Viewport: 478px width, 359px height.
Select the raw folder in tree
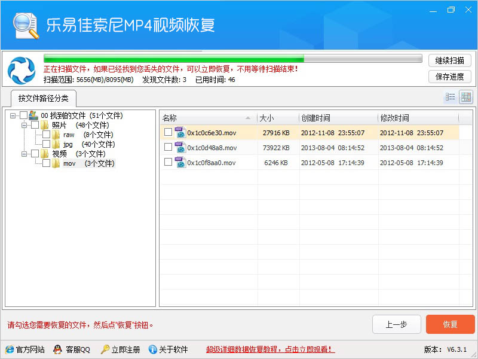click(x=68, y=135)
